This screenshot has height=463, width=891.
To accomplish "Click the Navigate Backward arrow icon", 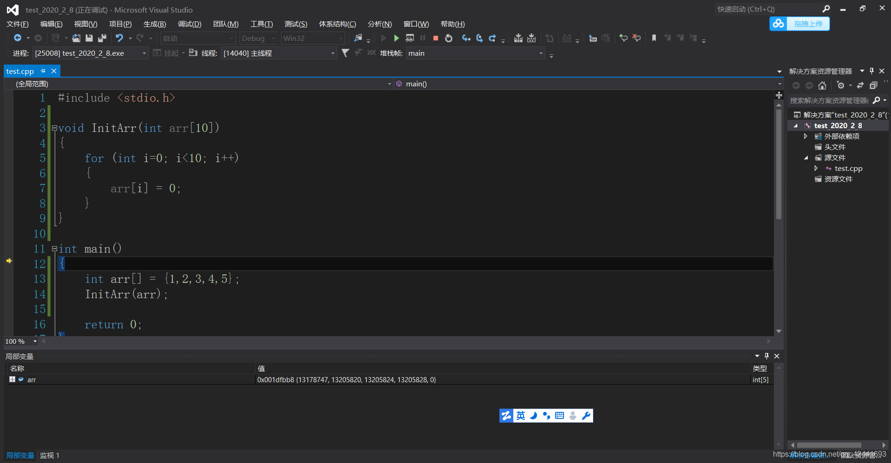I will (x=18, y=38).
